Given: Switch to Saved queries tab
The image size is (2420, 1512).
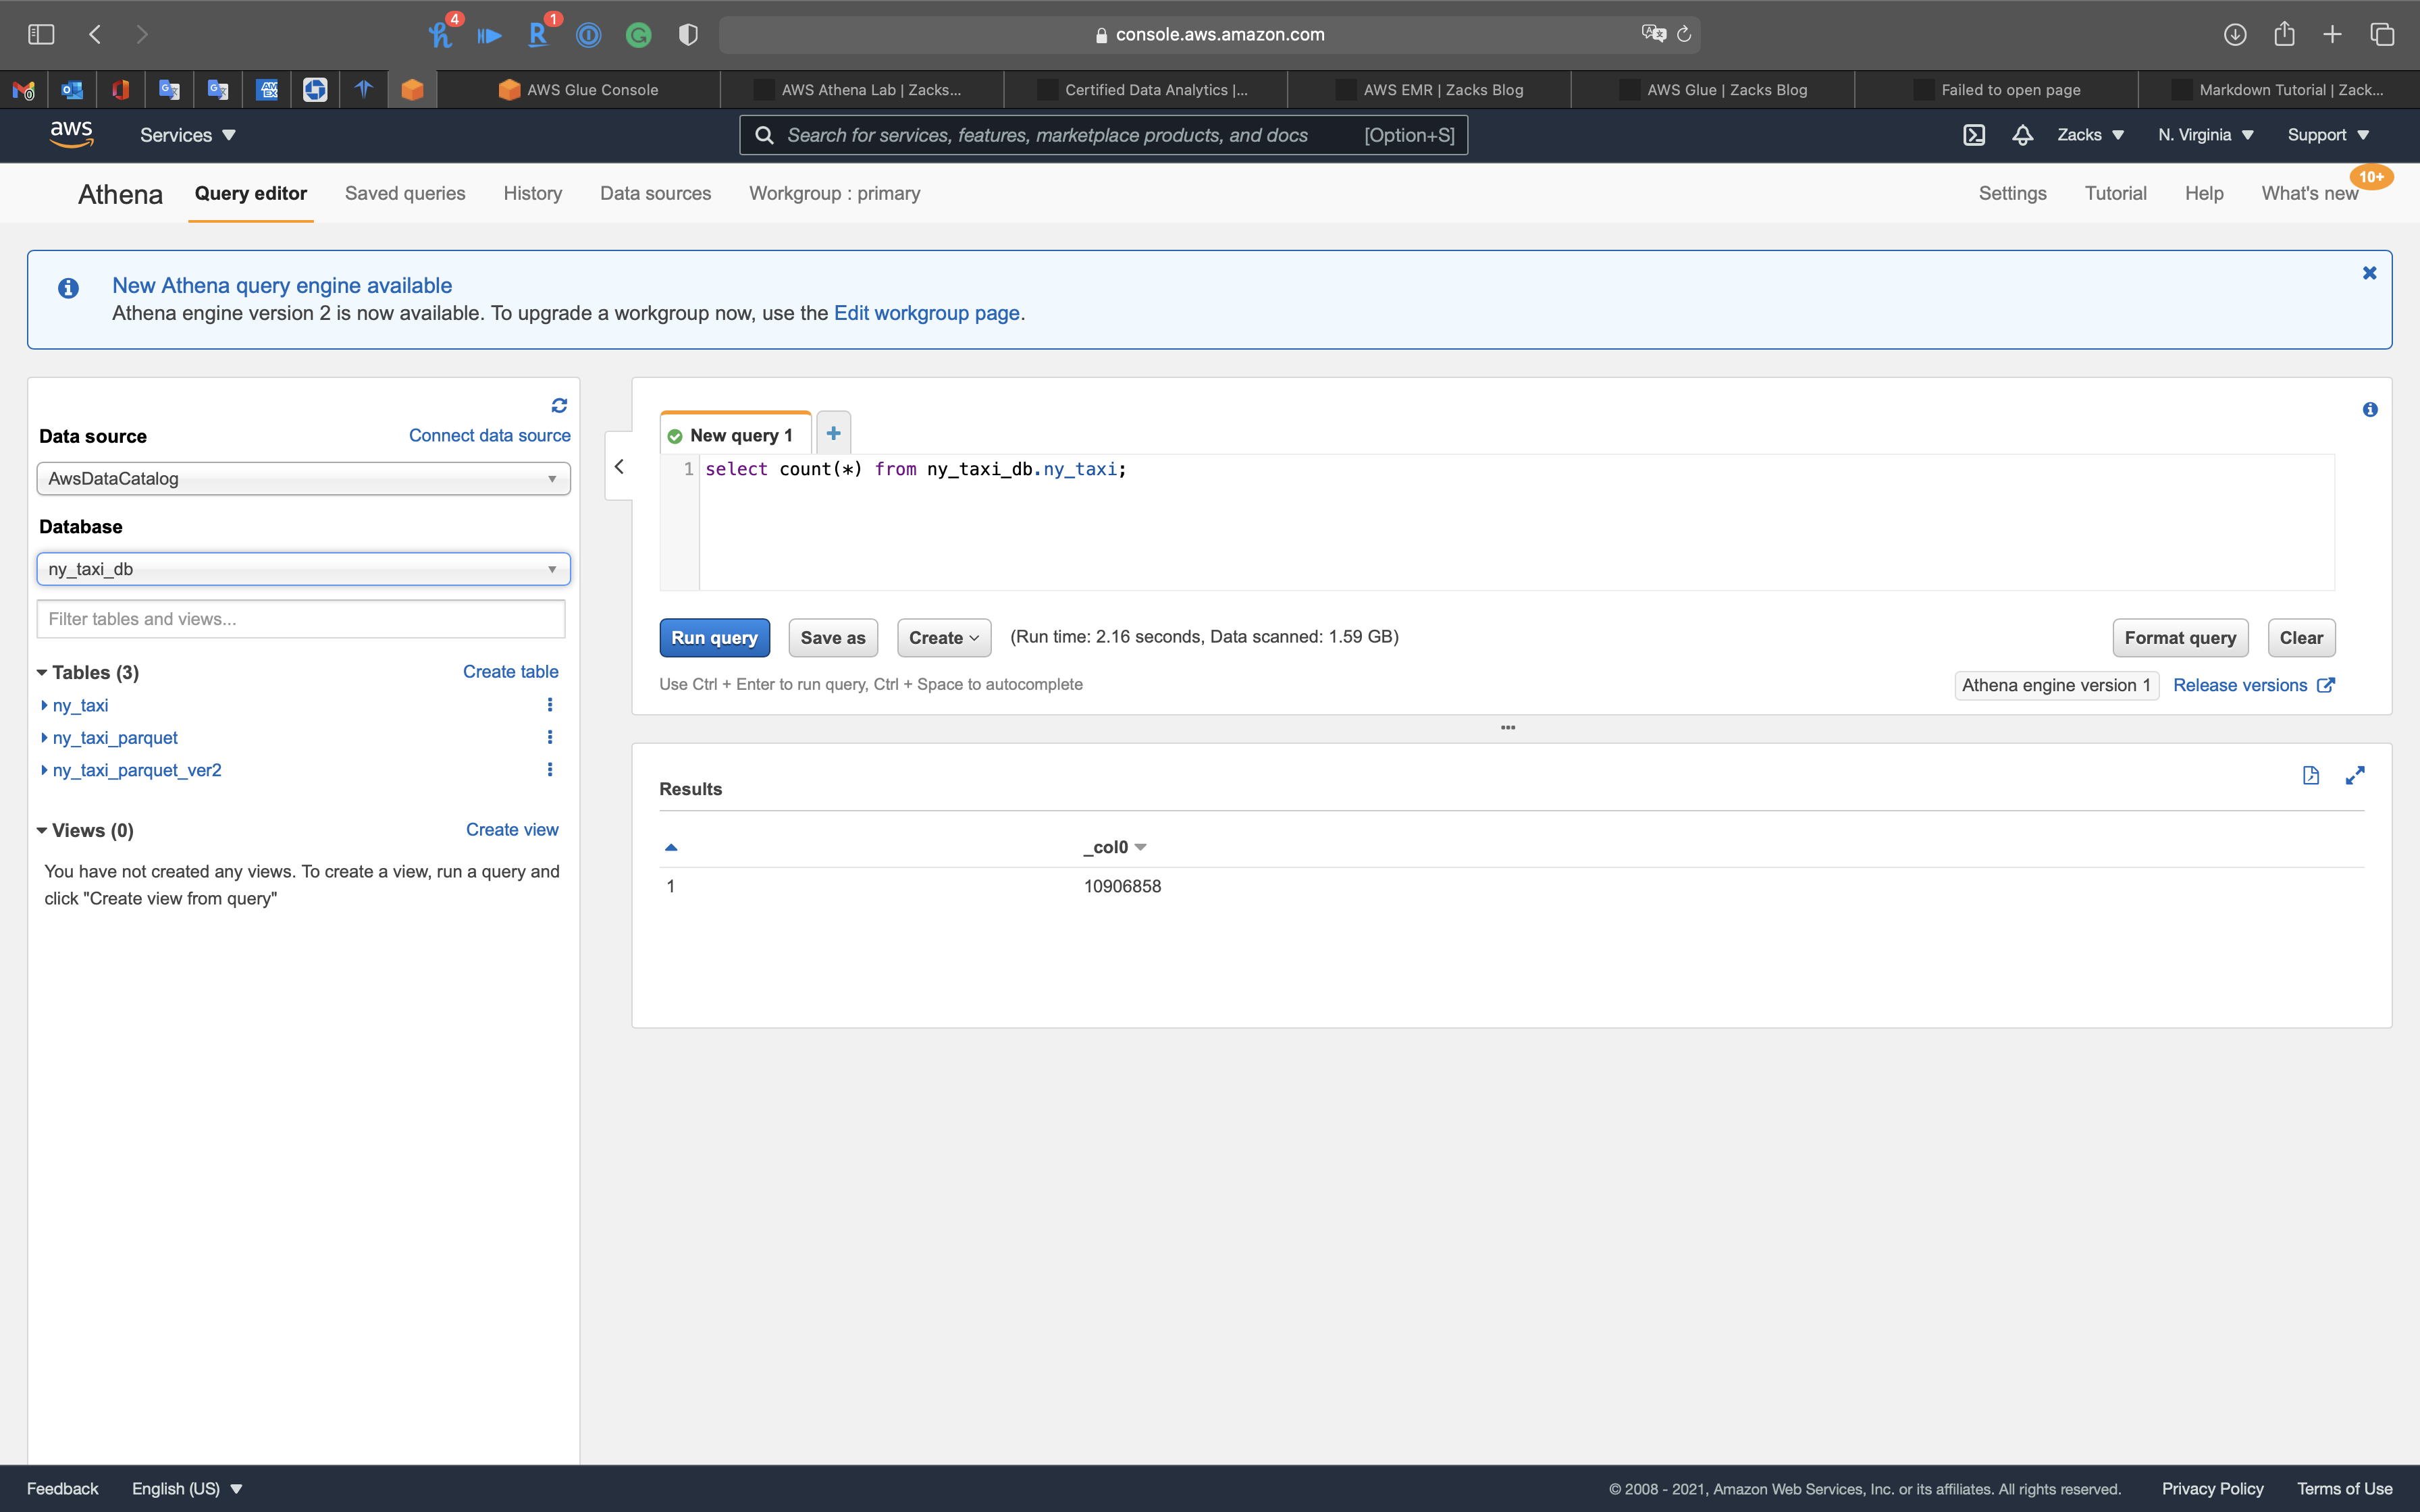Looking at the screenshot, I should pos(405,193).
